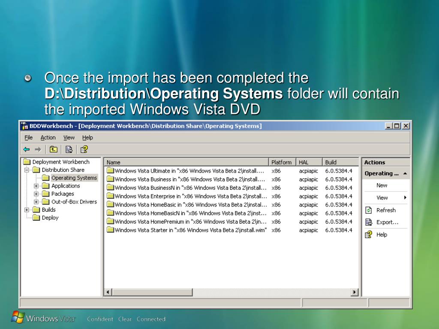Click 6.0.5384.4 cell in Windows Vista BusinessN row
This screenshot has height=329, width=439.
tap(339, 188)
